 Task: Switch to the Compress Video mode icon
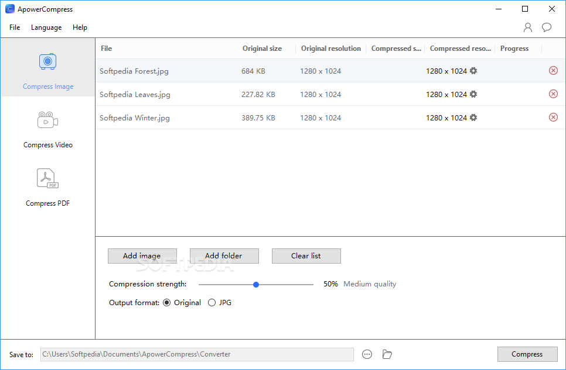point(47,120)
